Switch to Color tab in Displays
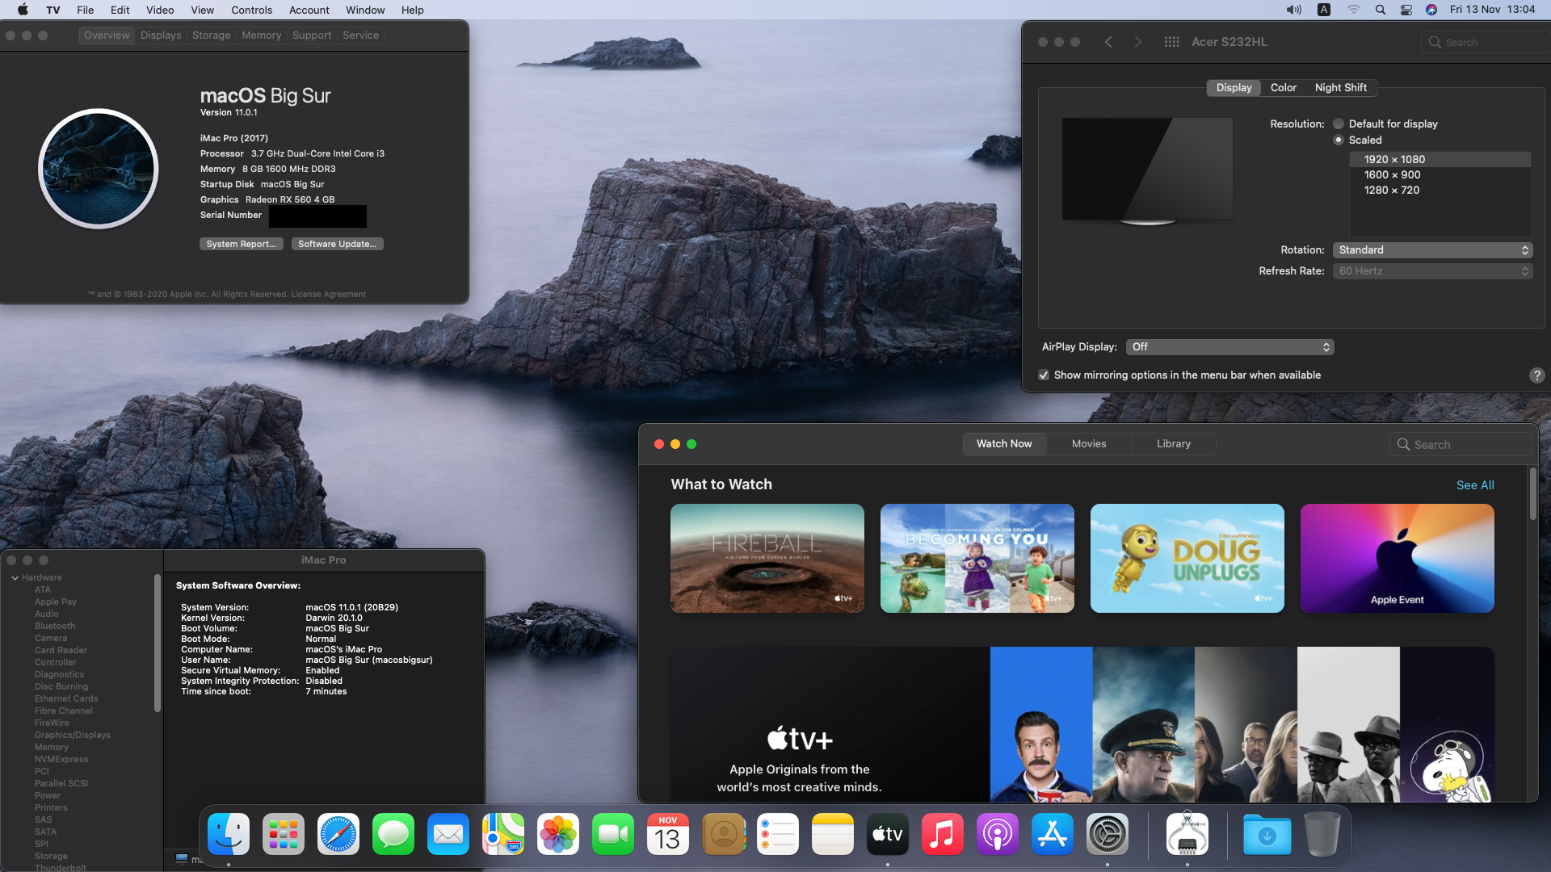Image resolution: width=1551 pixels, height=872 pixels. click(x=1283, y=87)
